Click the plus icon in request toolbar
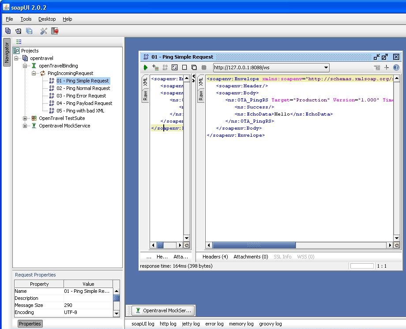 [387, 67]
